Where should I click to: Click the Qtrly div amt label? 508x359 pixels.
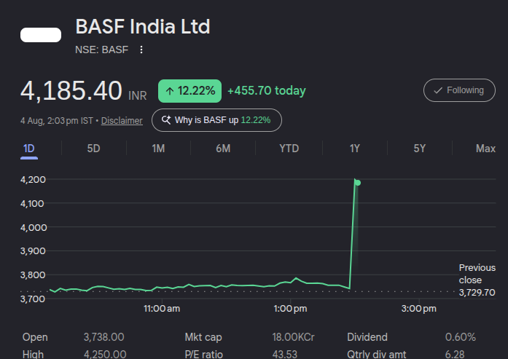[377, 354]
